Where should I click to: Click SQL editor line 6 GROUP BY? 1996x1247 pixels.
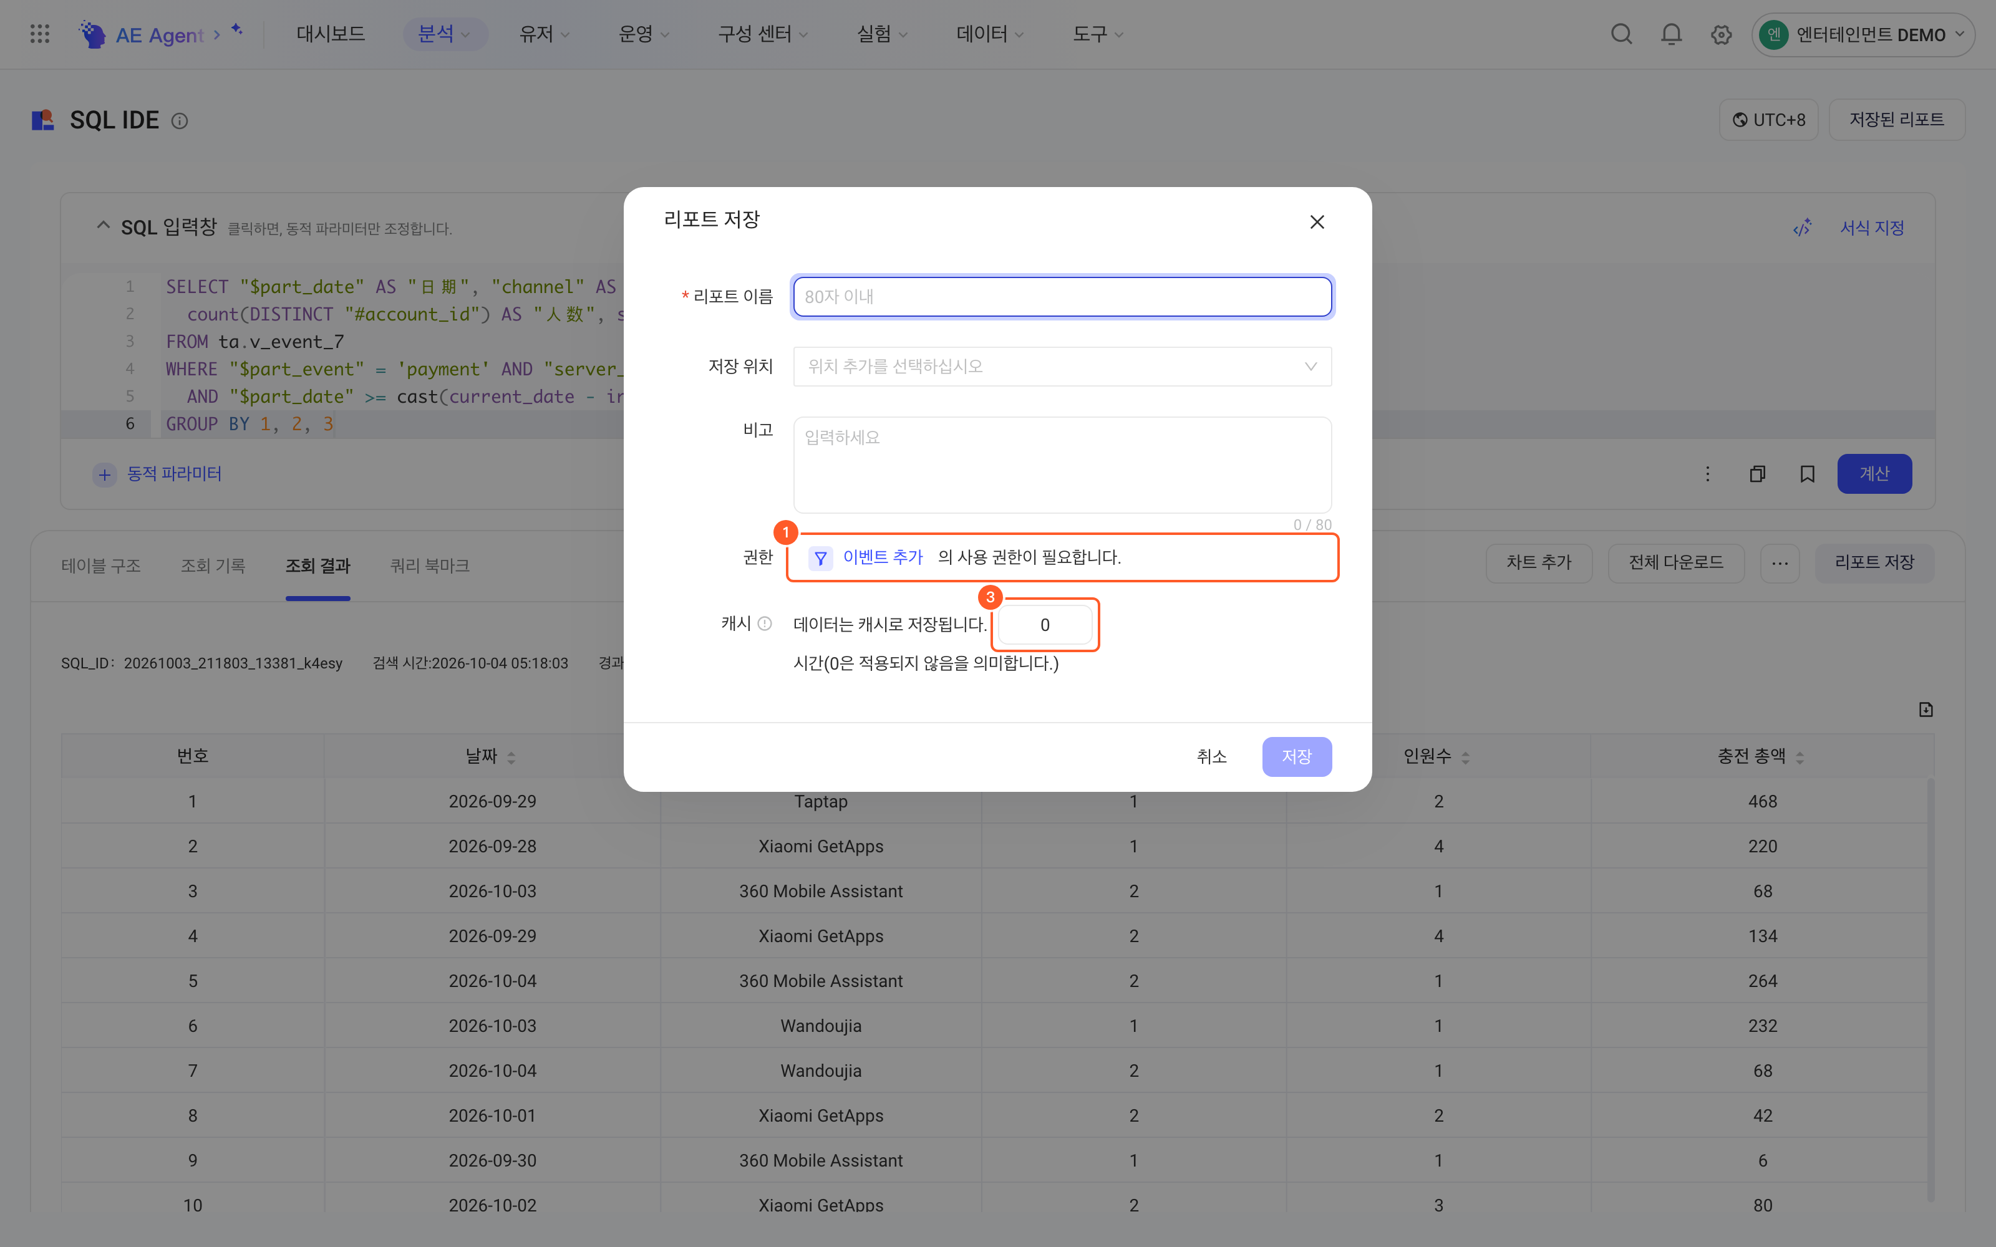(x=249, y=424)
